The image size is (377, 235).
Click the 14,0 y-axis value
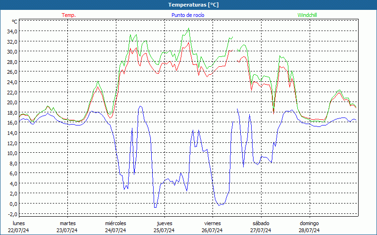click(12, 133)
